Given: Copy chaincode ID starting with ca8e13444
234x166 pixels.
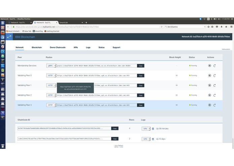Looking at the screenshot, I should click(115, 139).
